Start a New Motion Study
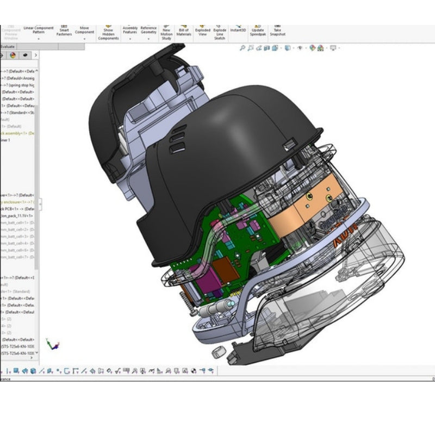Screen dimensions: 435x435 click(166, 32)
